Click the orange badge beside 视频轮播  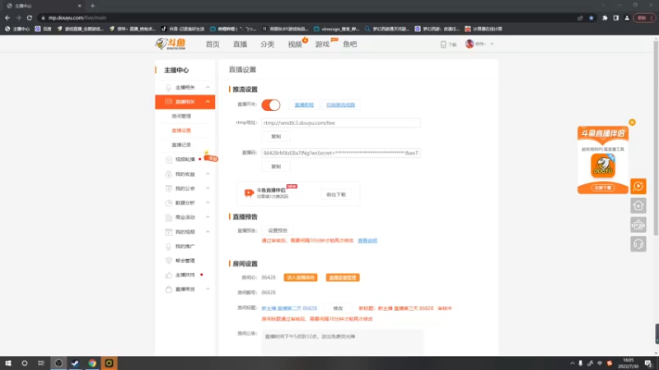pos(211,158)
